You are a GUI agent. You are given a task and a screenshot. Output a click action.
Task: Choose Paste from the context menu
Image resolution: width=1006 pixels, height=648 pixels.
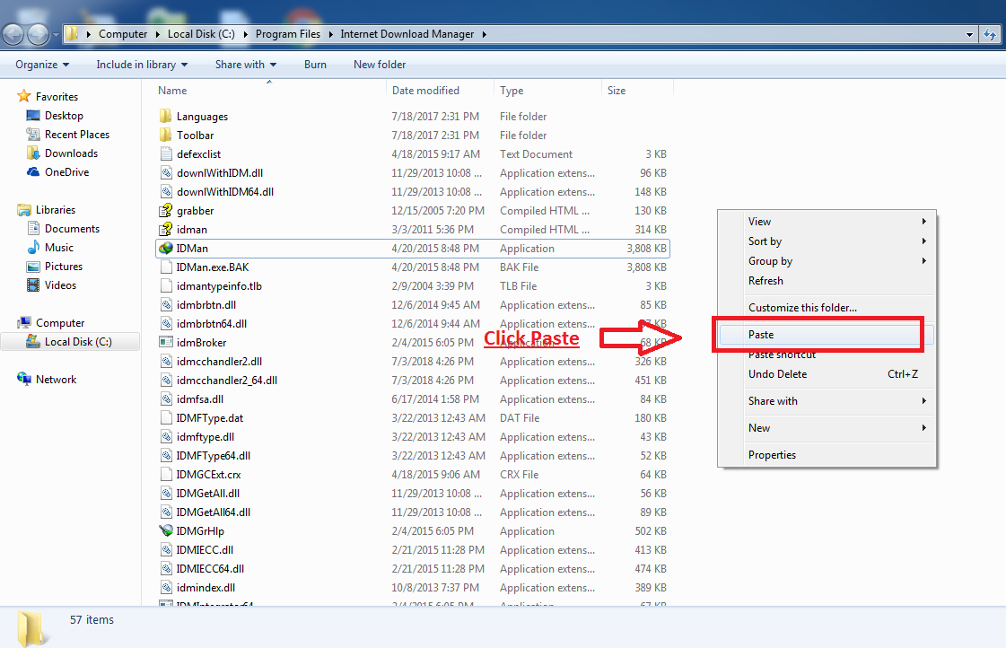pyautogui.click(x=827, y=335)
